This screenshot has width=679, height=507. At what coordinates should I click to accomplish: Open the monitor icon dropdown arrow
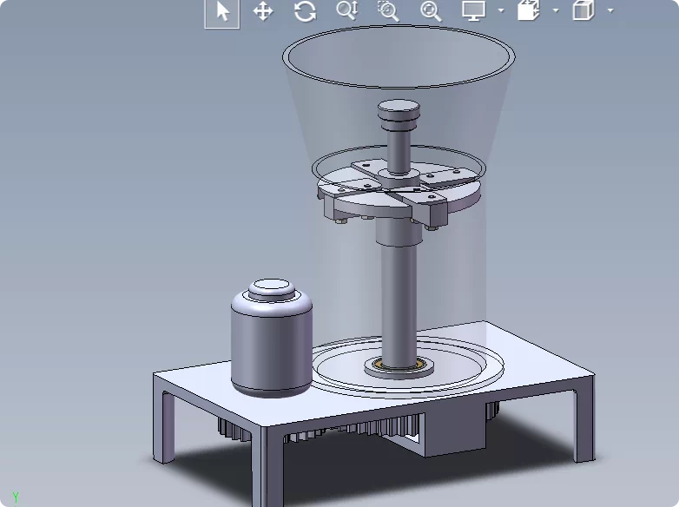[x=501, y=10]
